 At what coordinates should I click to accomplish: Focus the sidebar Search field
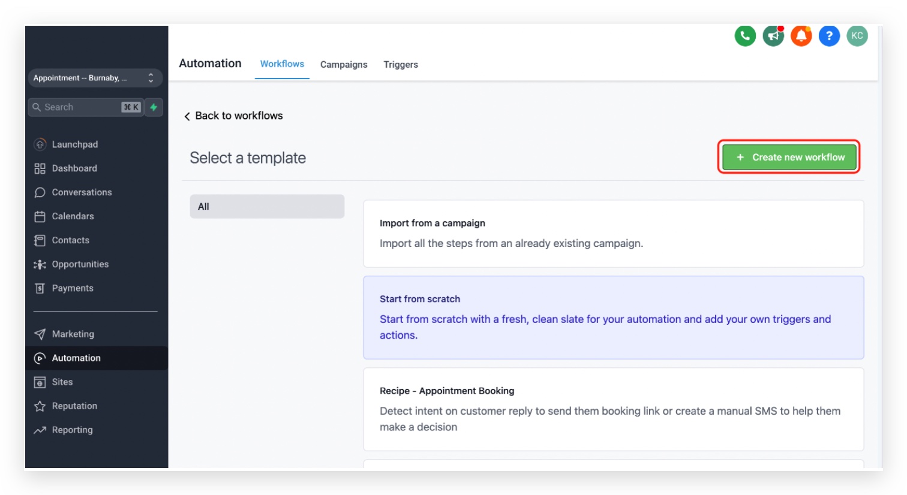click(86, 107)
